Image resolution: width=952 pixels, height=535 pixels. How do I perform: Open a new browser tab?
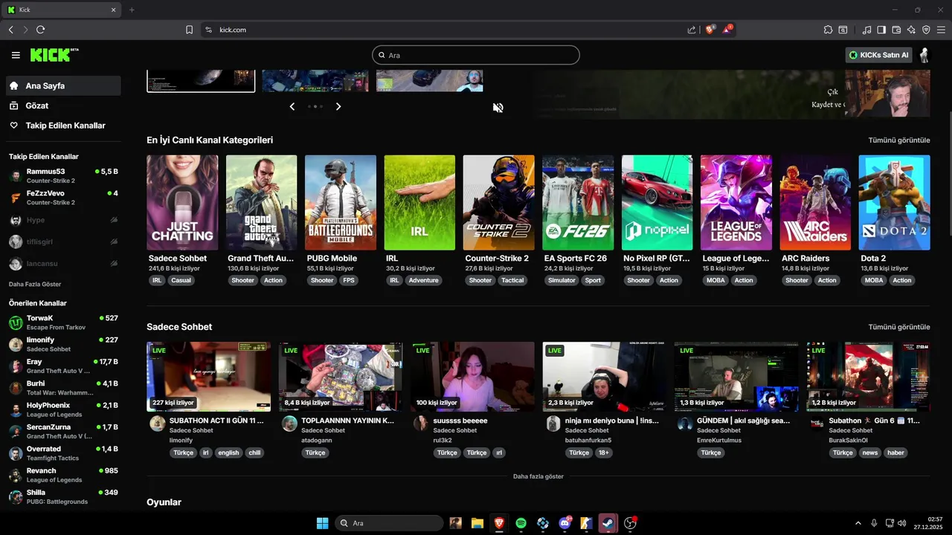132,10
